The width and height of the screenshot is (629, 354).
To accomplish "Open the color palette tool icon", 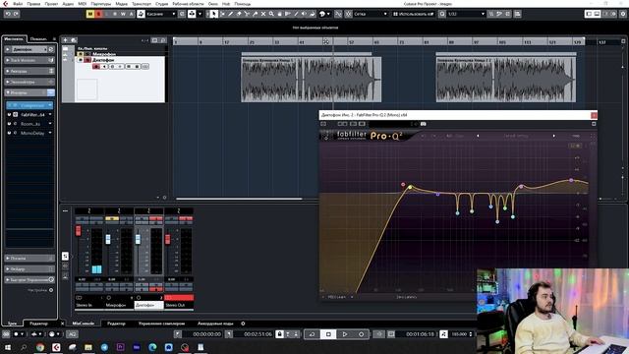I will tap(322, 14).
